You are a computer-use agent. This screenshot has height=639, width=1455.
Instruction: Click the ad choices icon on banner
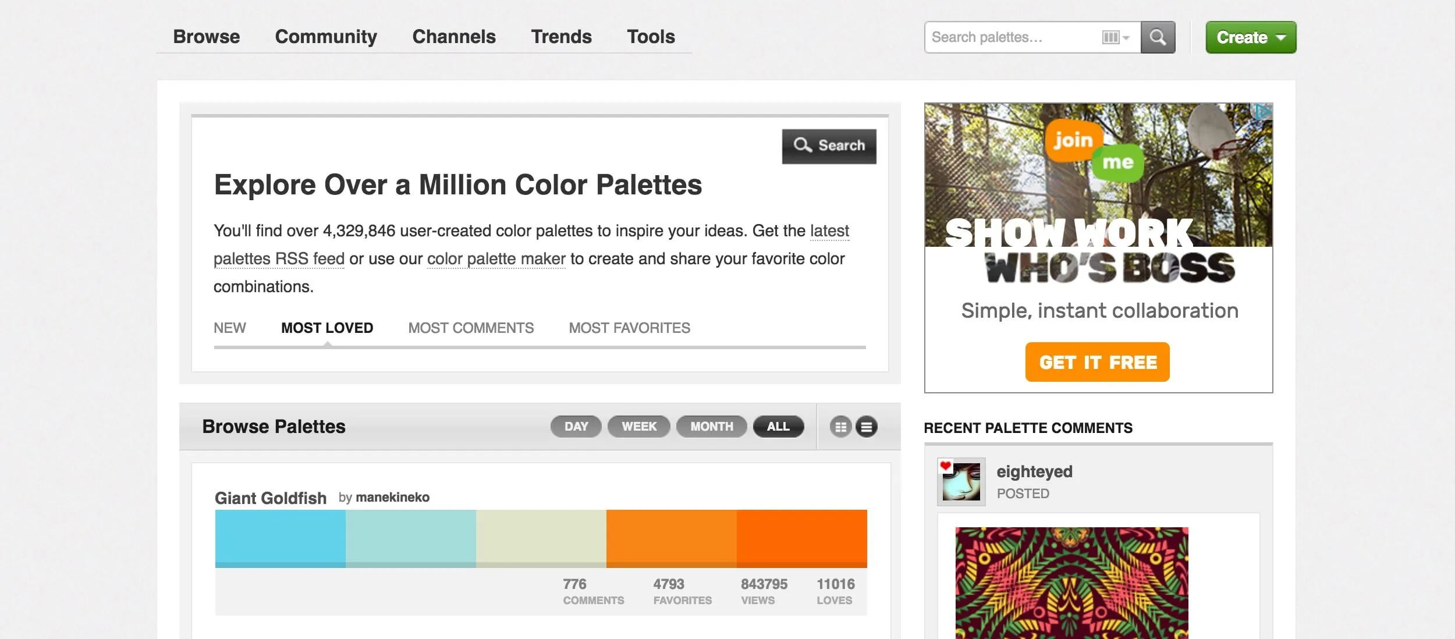click(x=1262, y=112)
